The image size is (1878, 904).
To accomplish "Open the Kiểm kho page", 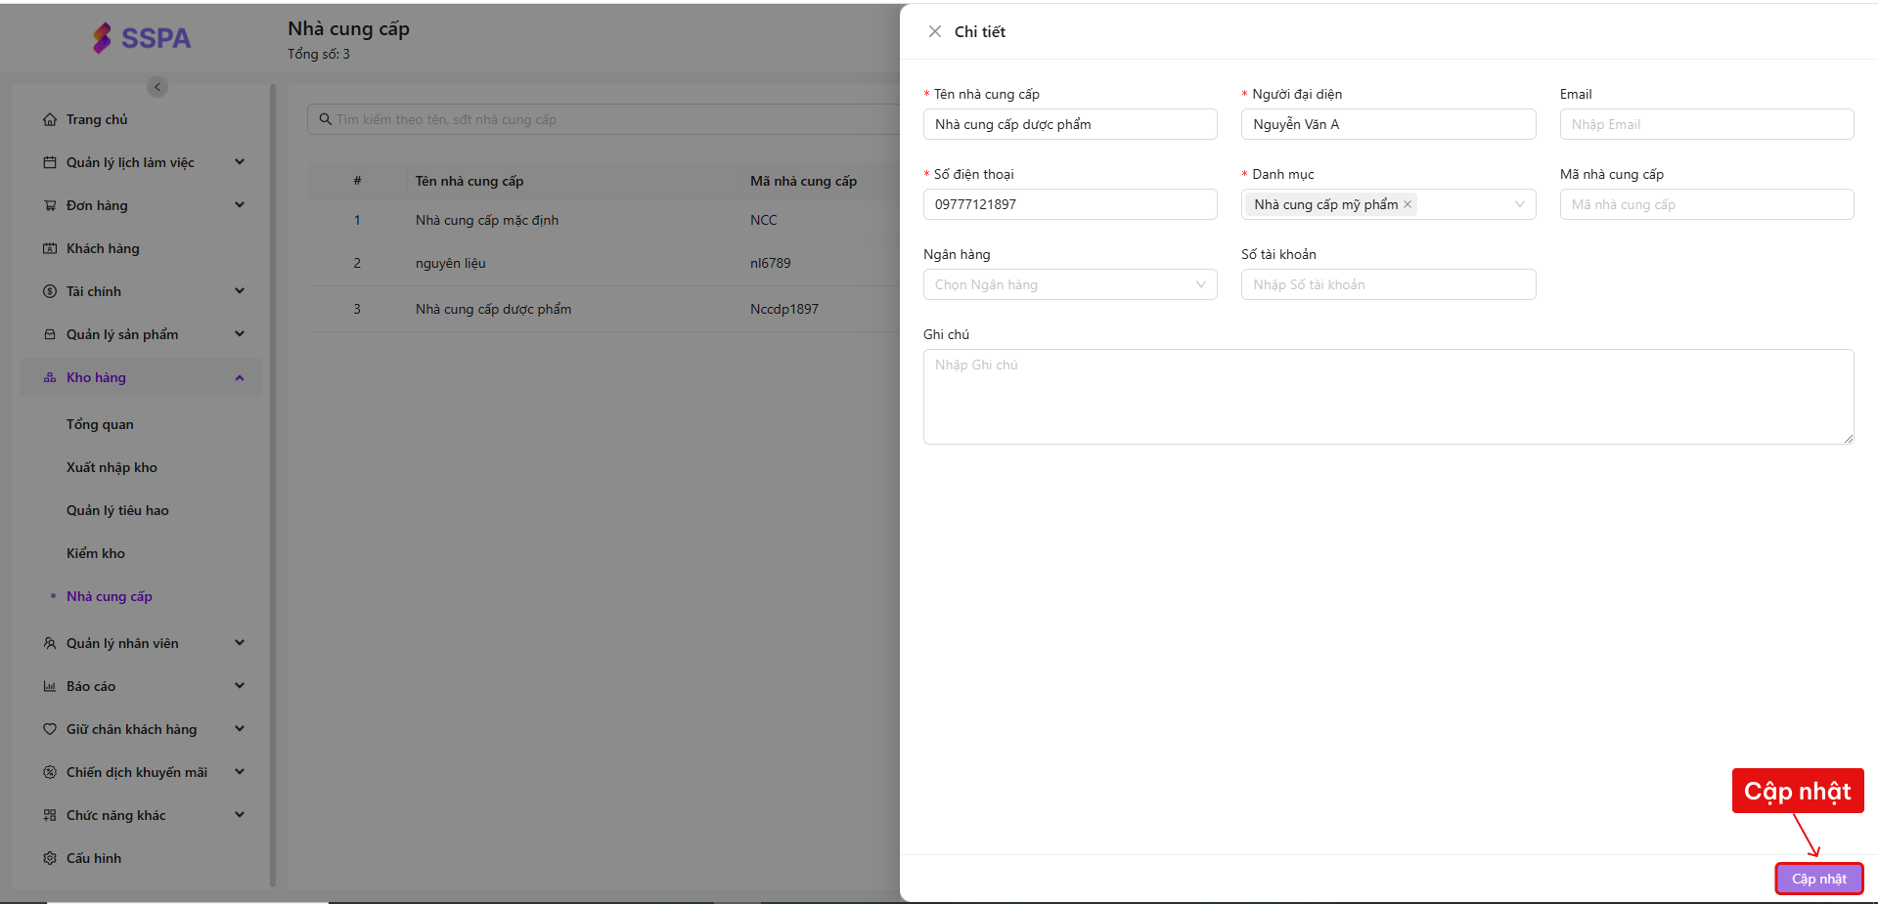I will click(96, 553).
